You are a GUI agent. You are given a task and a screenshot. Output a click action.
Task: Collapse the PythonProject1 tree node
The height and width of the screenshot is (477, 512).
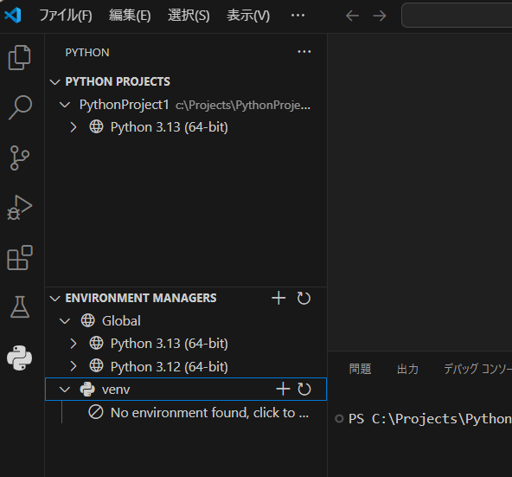[65, 105]
